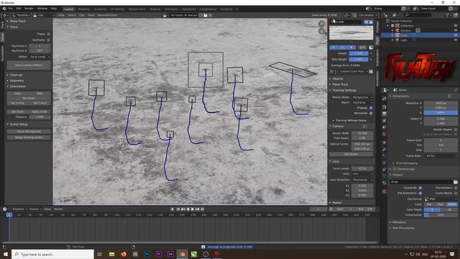Open Photoshop from the taskbar
Image resolution: width=460 pixels, height=259 pixels.
coord(147,254)
